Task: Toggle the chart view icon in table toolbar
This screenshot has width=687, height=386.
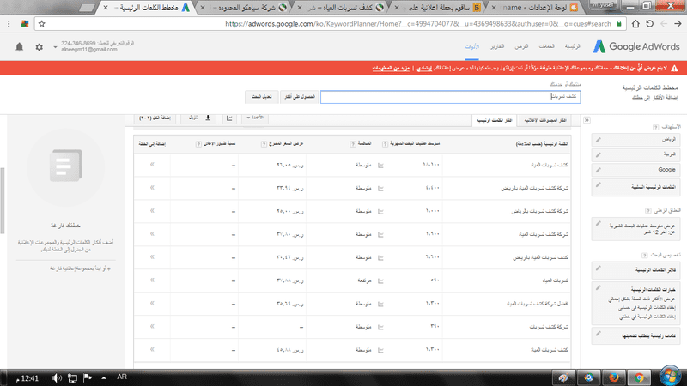Action: (x=229, y=118)
